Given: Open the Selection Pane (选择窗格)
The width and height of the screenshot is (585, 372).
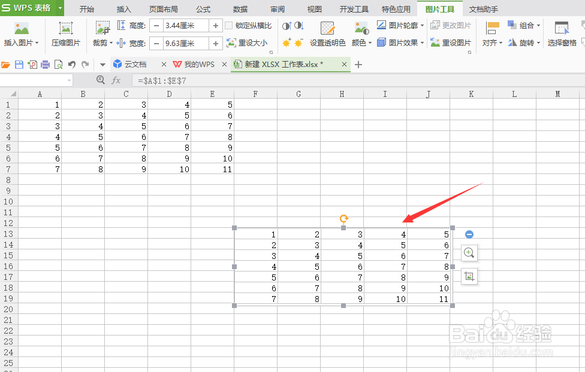Looking at the screenshot, I should tap(562, 36).
